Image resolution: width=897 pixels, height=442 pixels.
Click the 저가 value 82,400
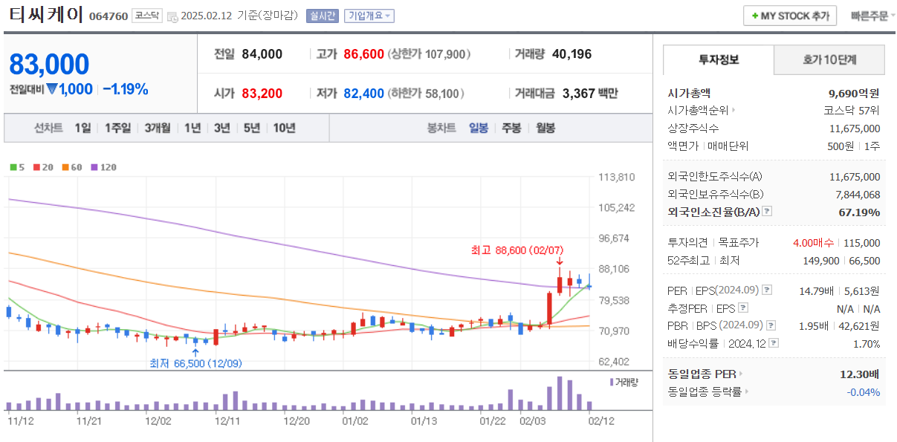pyautogui.click(x=364, y=93)
